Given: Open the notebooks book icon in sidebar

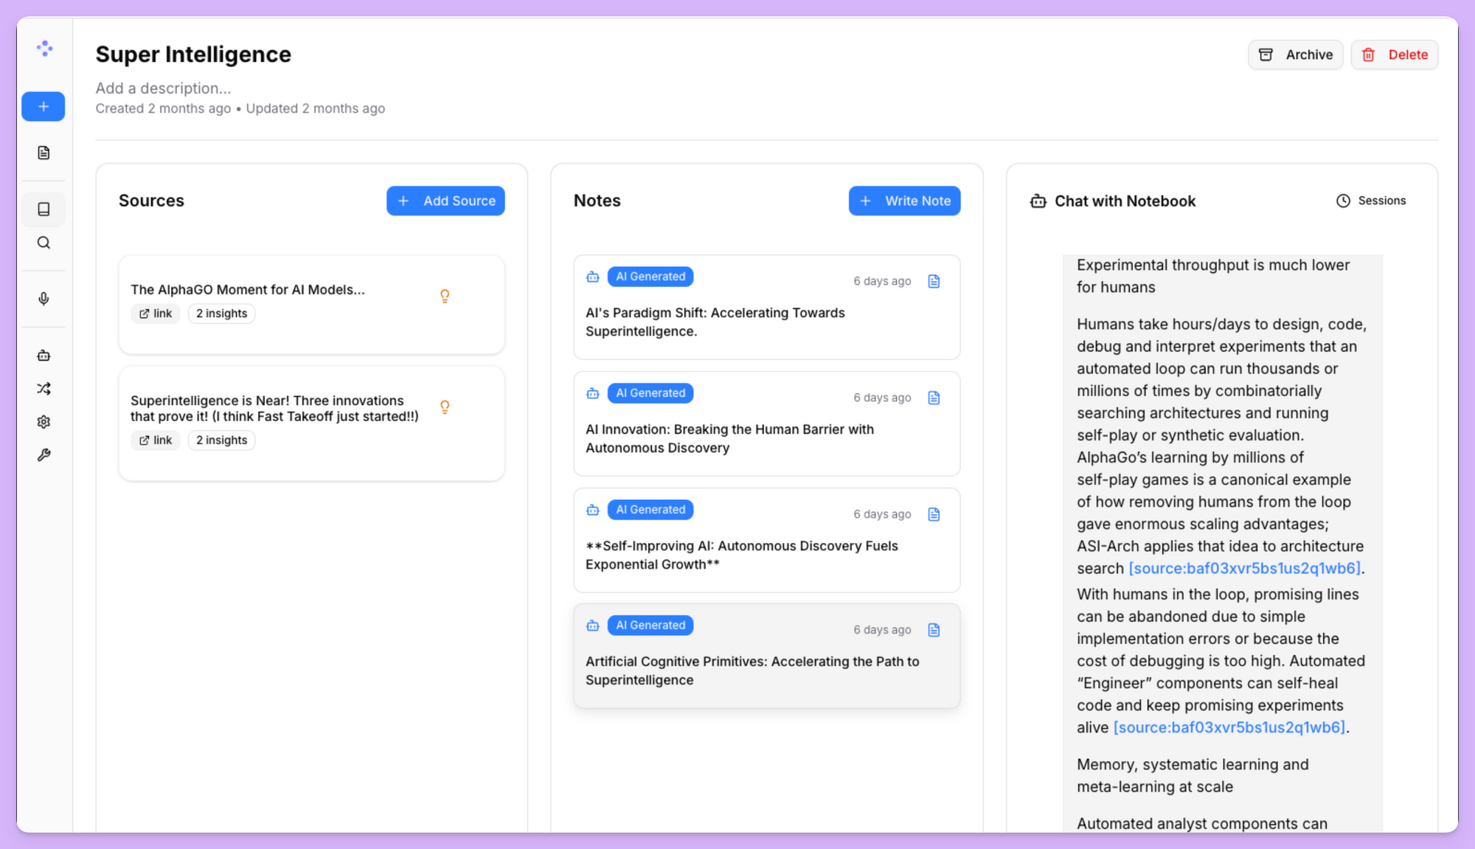Looking at the screenshot, I should [x=44, y=209].
